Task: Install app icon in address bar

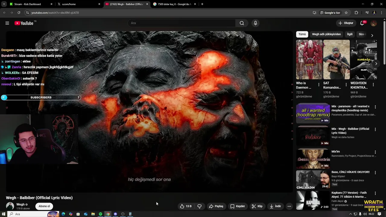Action: point(315,13)
